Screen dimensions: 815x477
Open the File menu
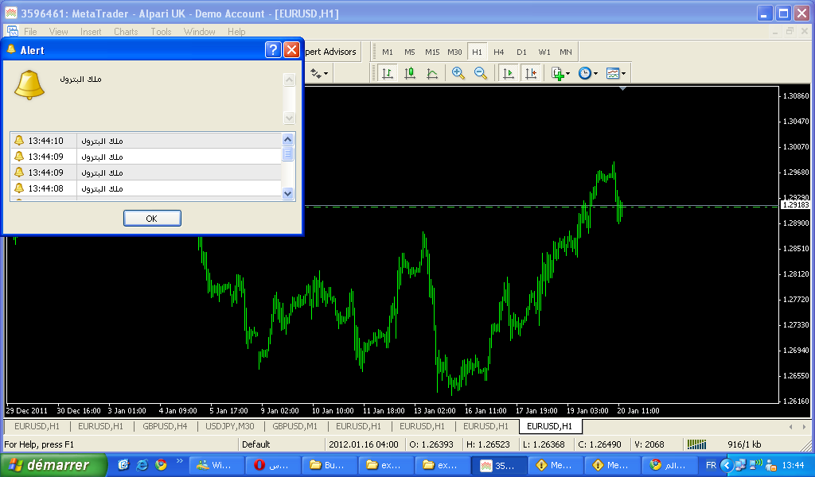coord(30,32)
